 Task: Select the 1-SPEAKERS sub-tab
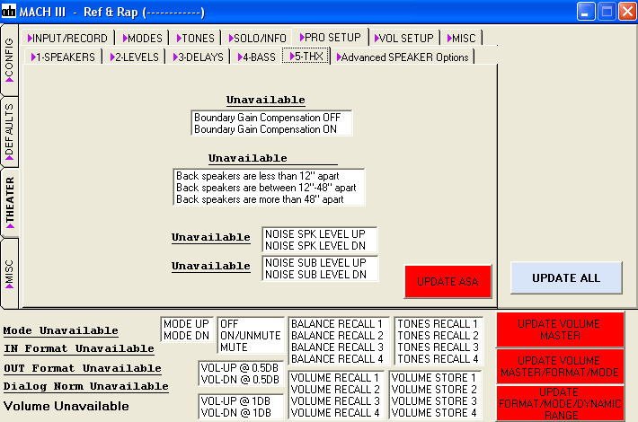pos(65,57)
